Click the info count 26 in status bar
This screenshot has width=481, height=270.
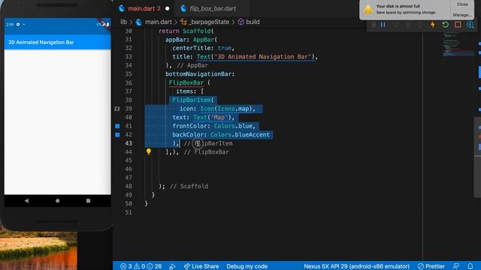[154, 266]
